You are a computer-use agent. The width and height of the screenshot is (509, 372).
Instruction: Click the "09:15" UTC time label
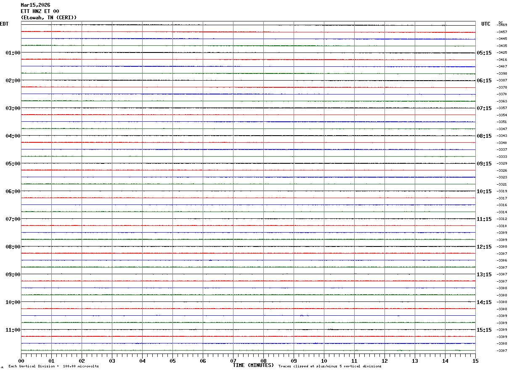(x=484, y=164)
